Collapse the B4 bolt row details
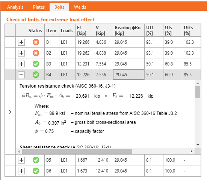207x180 pixels. point(21,75)
